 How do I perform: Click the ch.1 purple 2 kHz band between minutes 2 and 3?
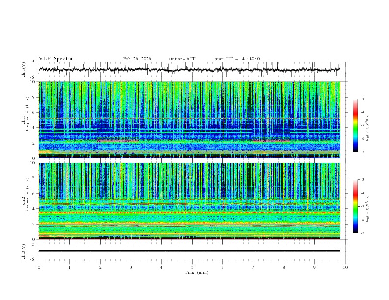coord(117,141)
